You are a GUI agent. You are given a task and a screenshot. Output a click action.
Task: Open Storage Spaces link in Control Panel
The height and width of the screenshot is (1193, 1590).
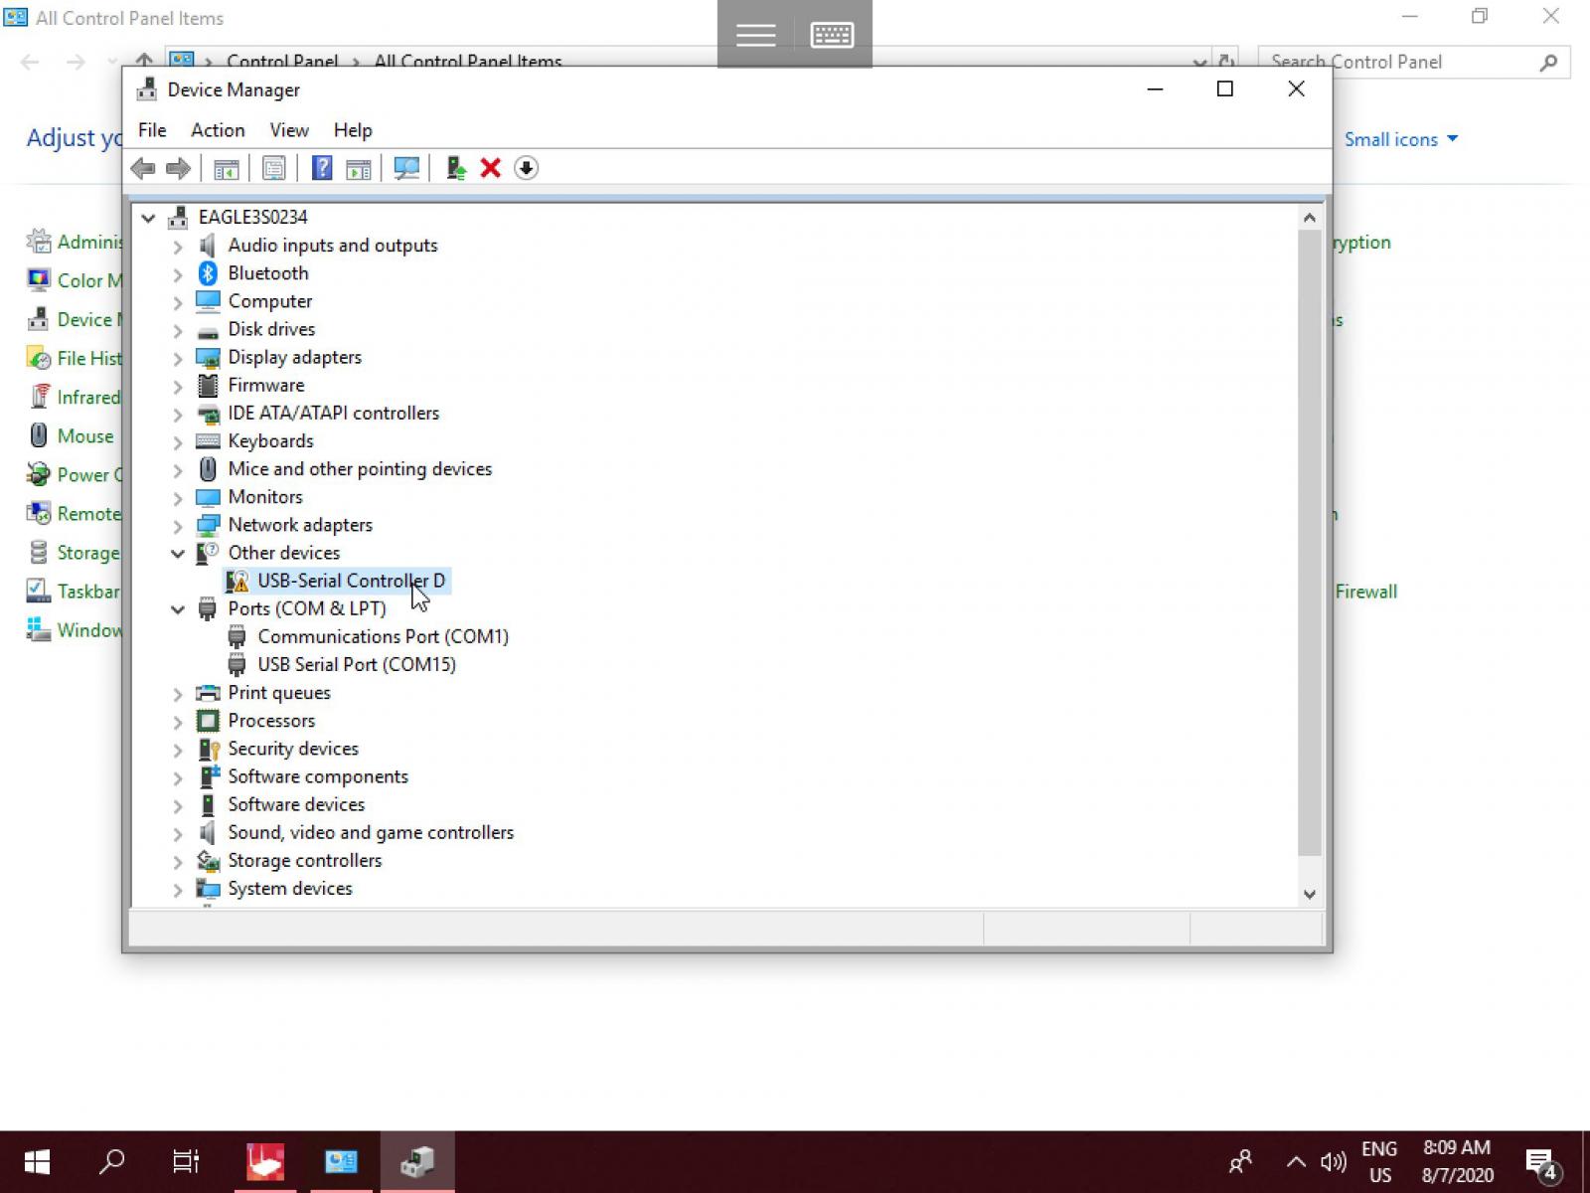[87, 552]
